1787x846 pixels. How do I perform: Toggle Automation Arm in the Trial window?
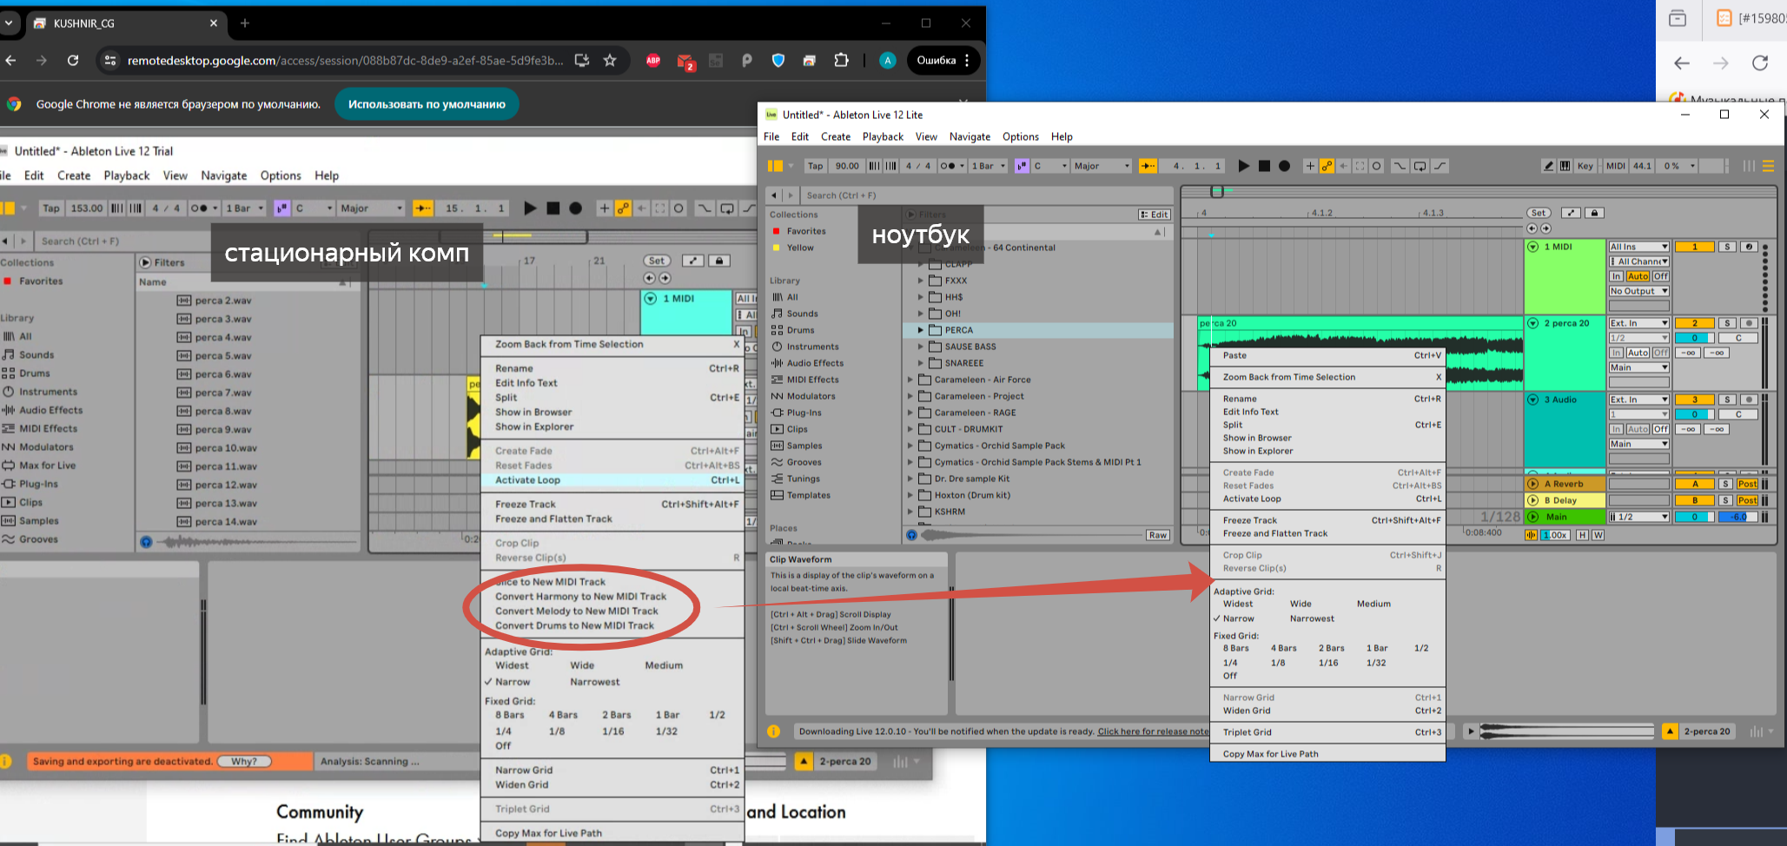[623, 208]
